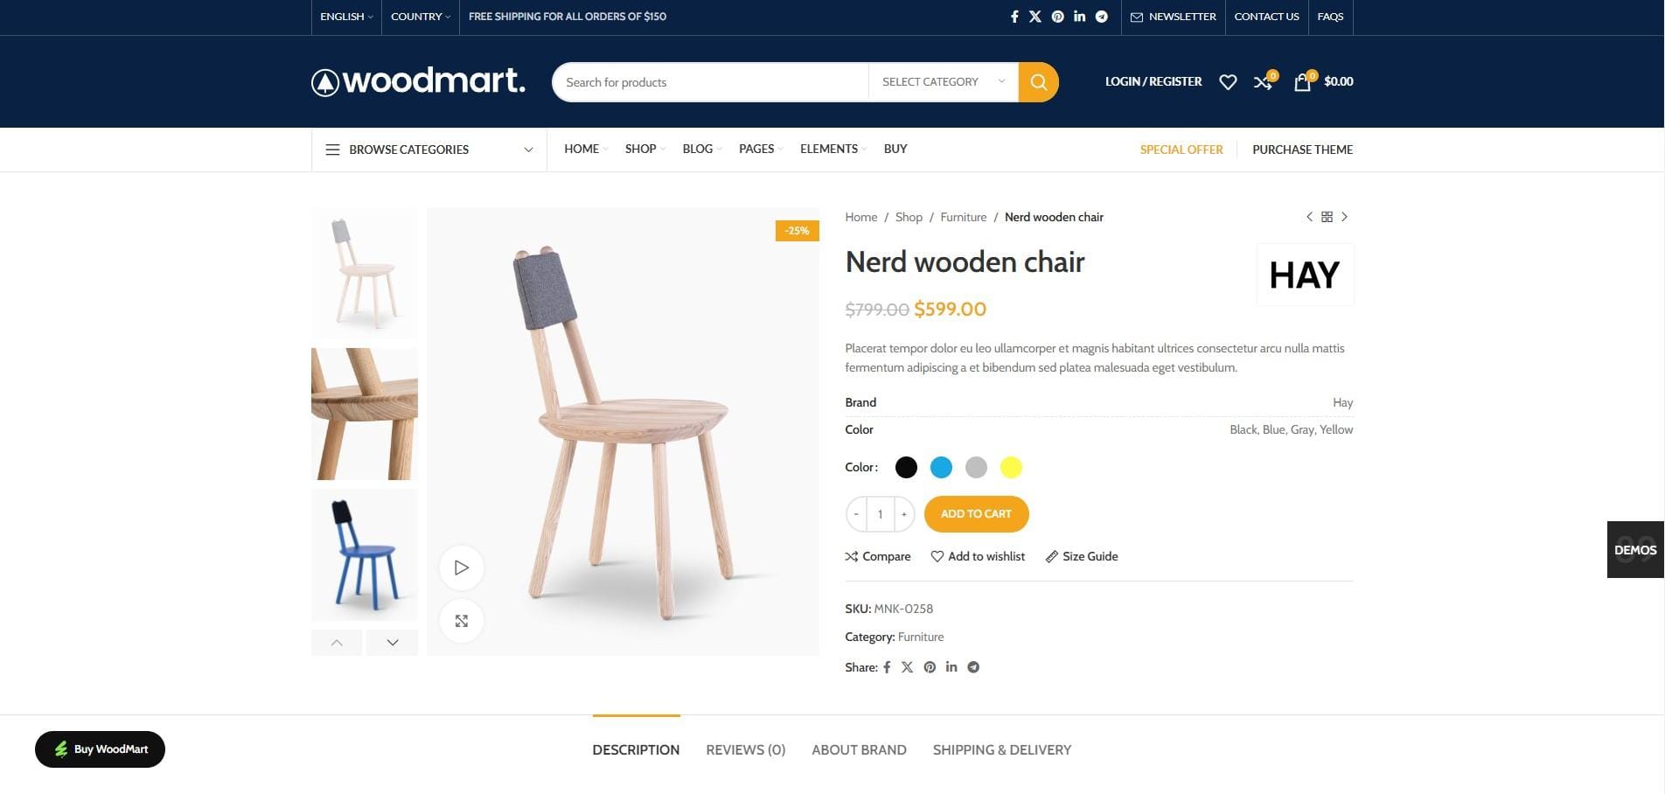Click the Add to Cart button
This screenshot has height=794, width=1665.
pos(976,514)
